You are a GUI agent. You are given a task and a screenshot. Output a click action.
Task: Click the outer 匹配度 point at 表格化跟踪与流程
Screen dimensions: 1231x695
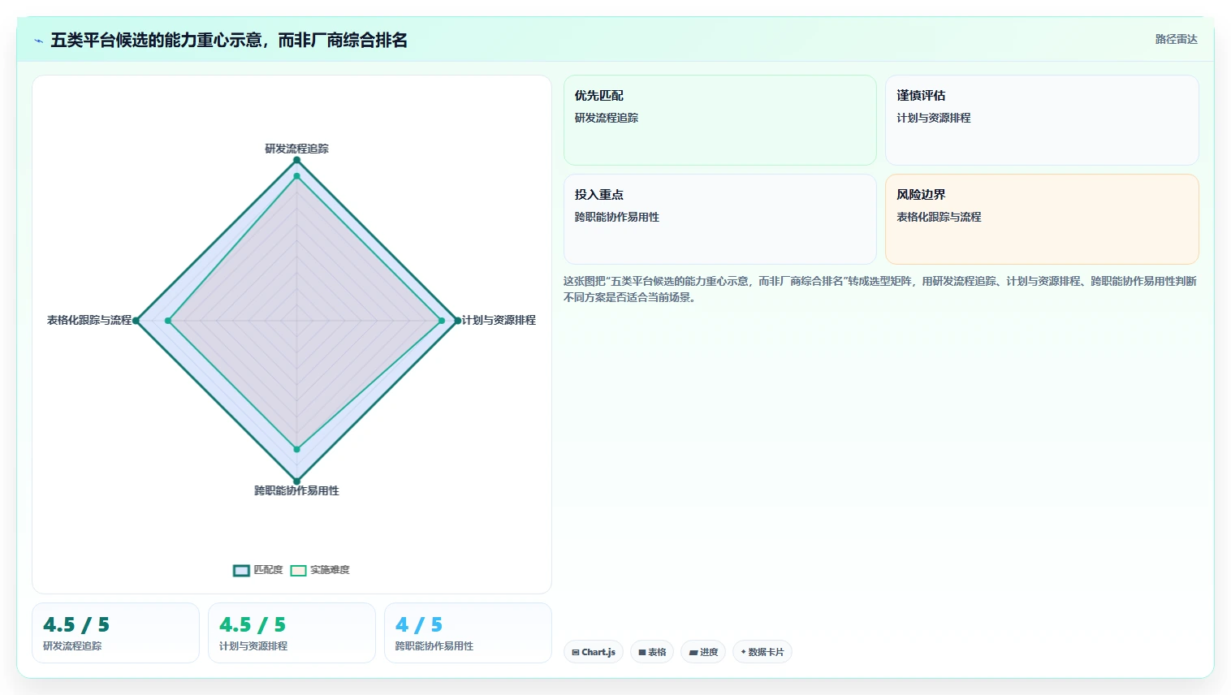136,321
